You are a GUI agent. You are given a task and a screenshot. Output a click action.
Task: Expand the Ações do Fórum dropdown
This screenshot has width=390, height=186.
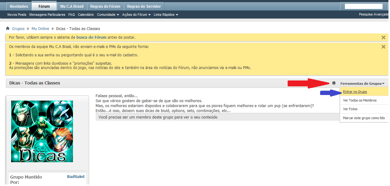[x=136, y=15]
